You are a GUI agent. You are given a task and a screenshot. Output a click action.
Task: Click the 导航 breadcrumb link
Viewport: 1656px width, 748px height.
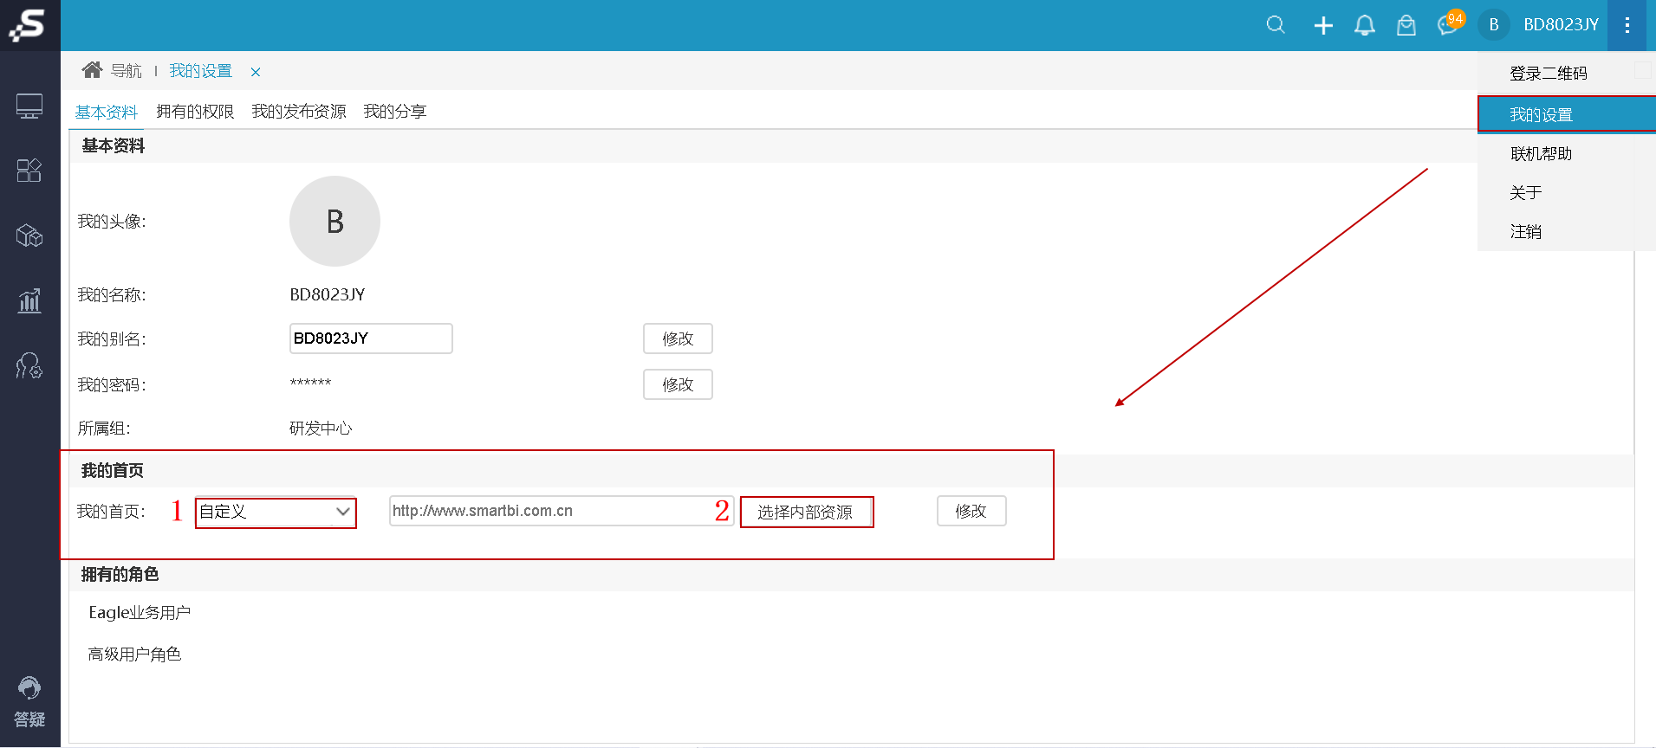(127, 71)
